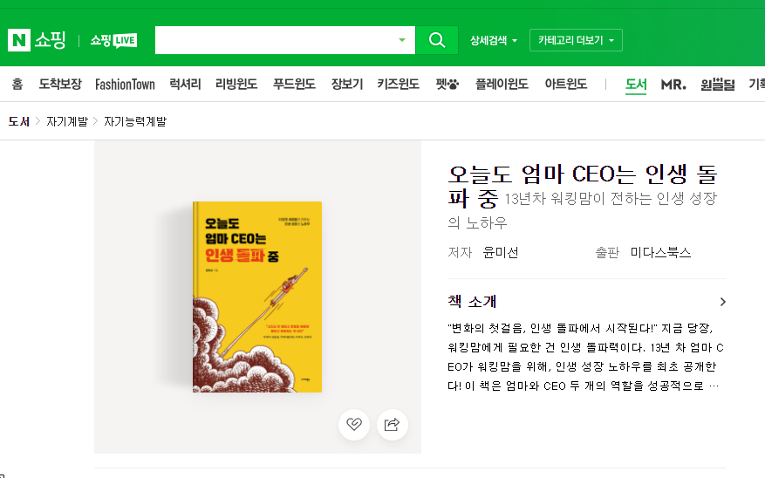Open the 펫 paw icon menu
This screenshot has width=765, height=478.
pos(447,85)
